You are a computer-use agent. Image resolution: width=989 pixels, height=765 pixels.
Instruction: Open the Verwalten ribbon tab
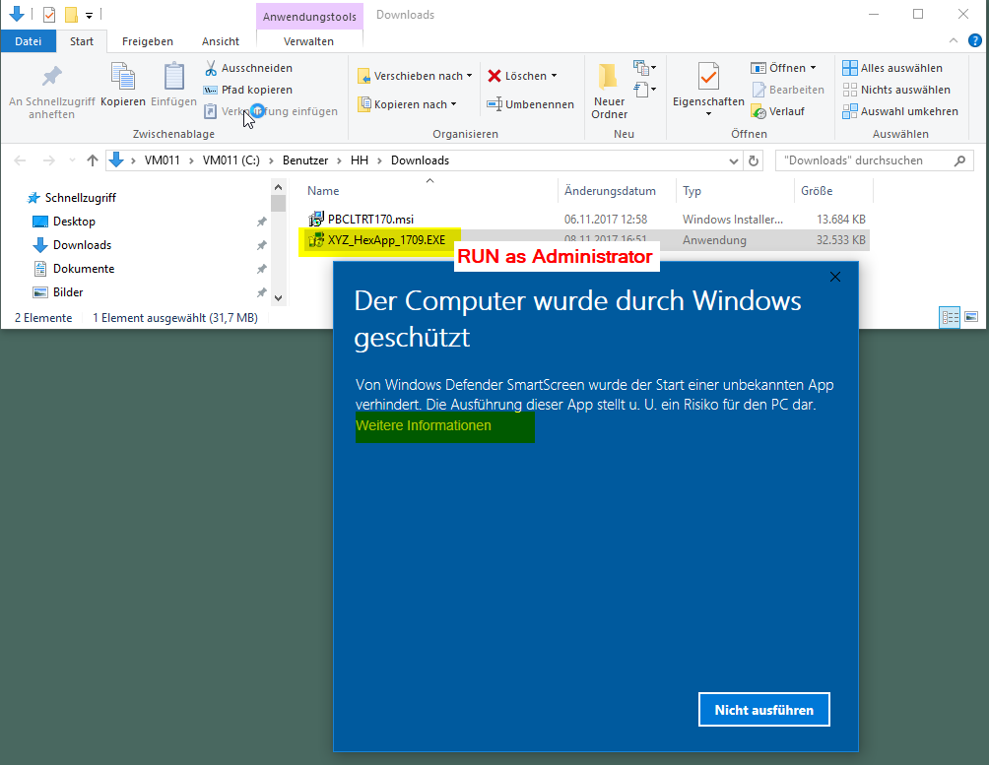tap(308, 41)
